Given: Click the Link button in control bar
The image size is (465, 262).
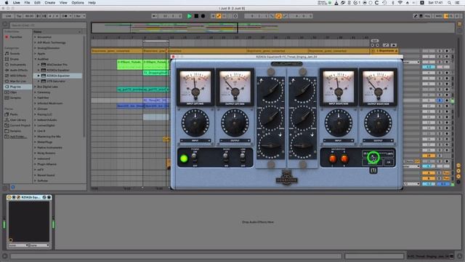Looking at the screenshot, I should pyautogui.click(x=8, y=16).
